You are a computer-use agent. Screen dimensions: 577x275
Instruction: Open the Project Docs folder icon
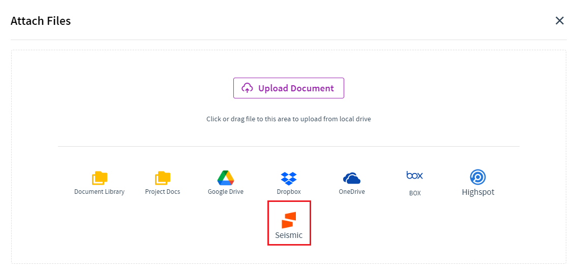pos(162,178)
